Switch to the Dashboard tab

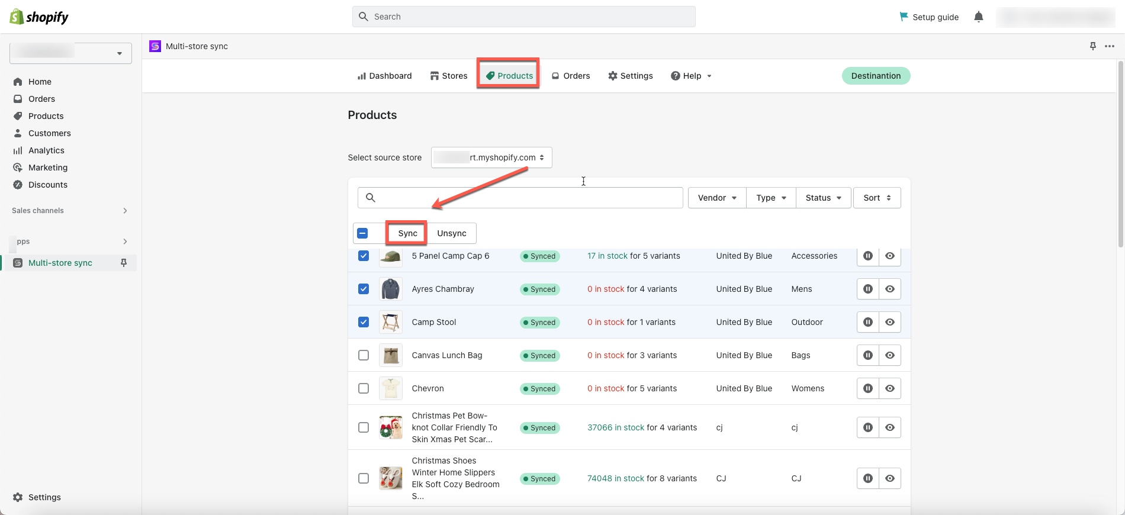pyautogui.click(x=384, y=76)
